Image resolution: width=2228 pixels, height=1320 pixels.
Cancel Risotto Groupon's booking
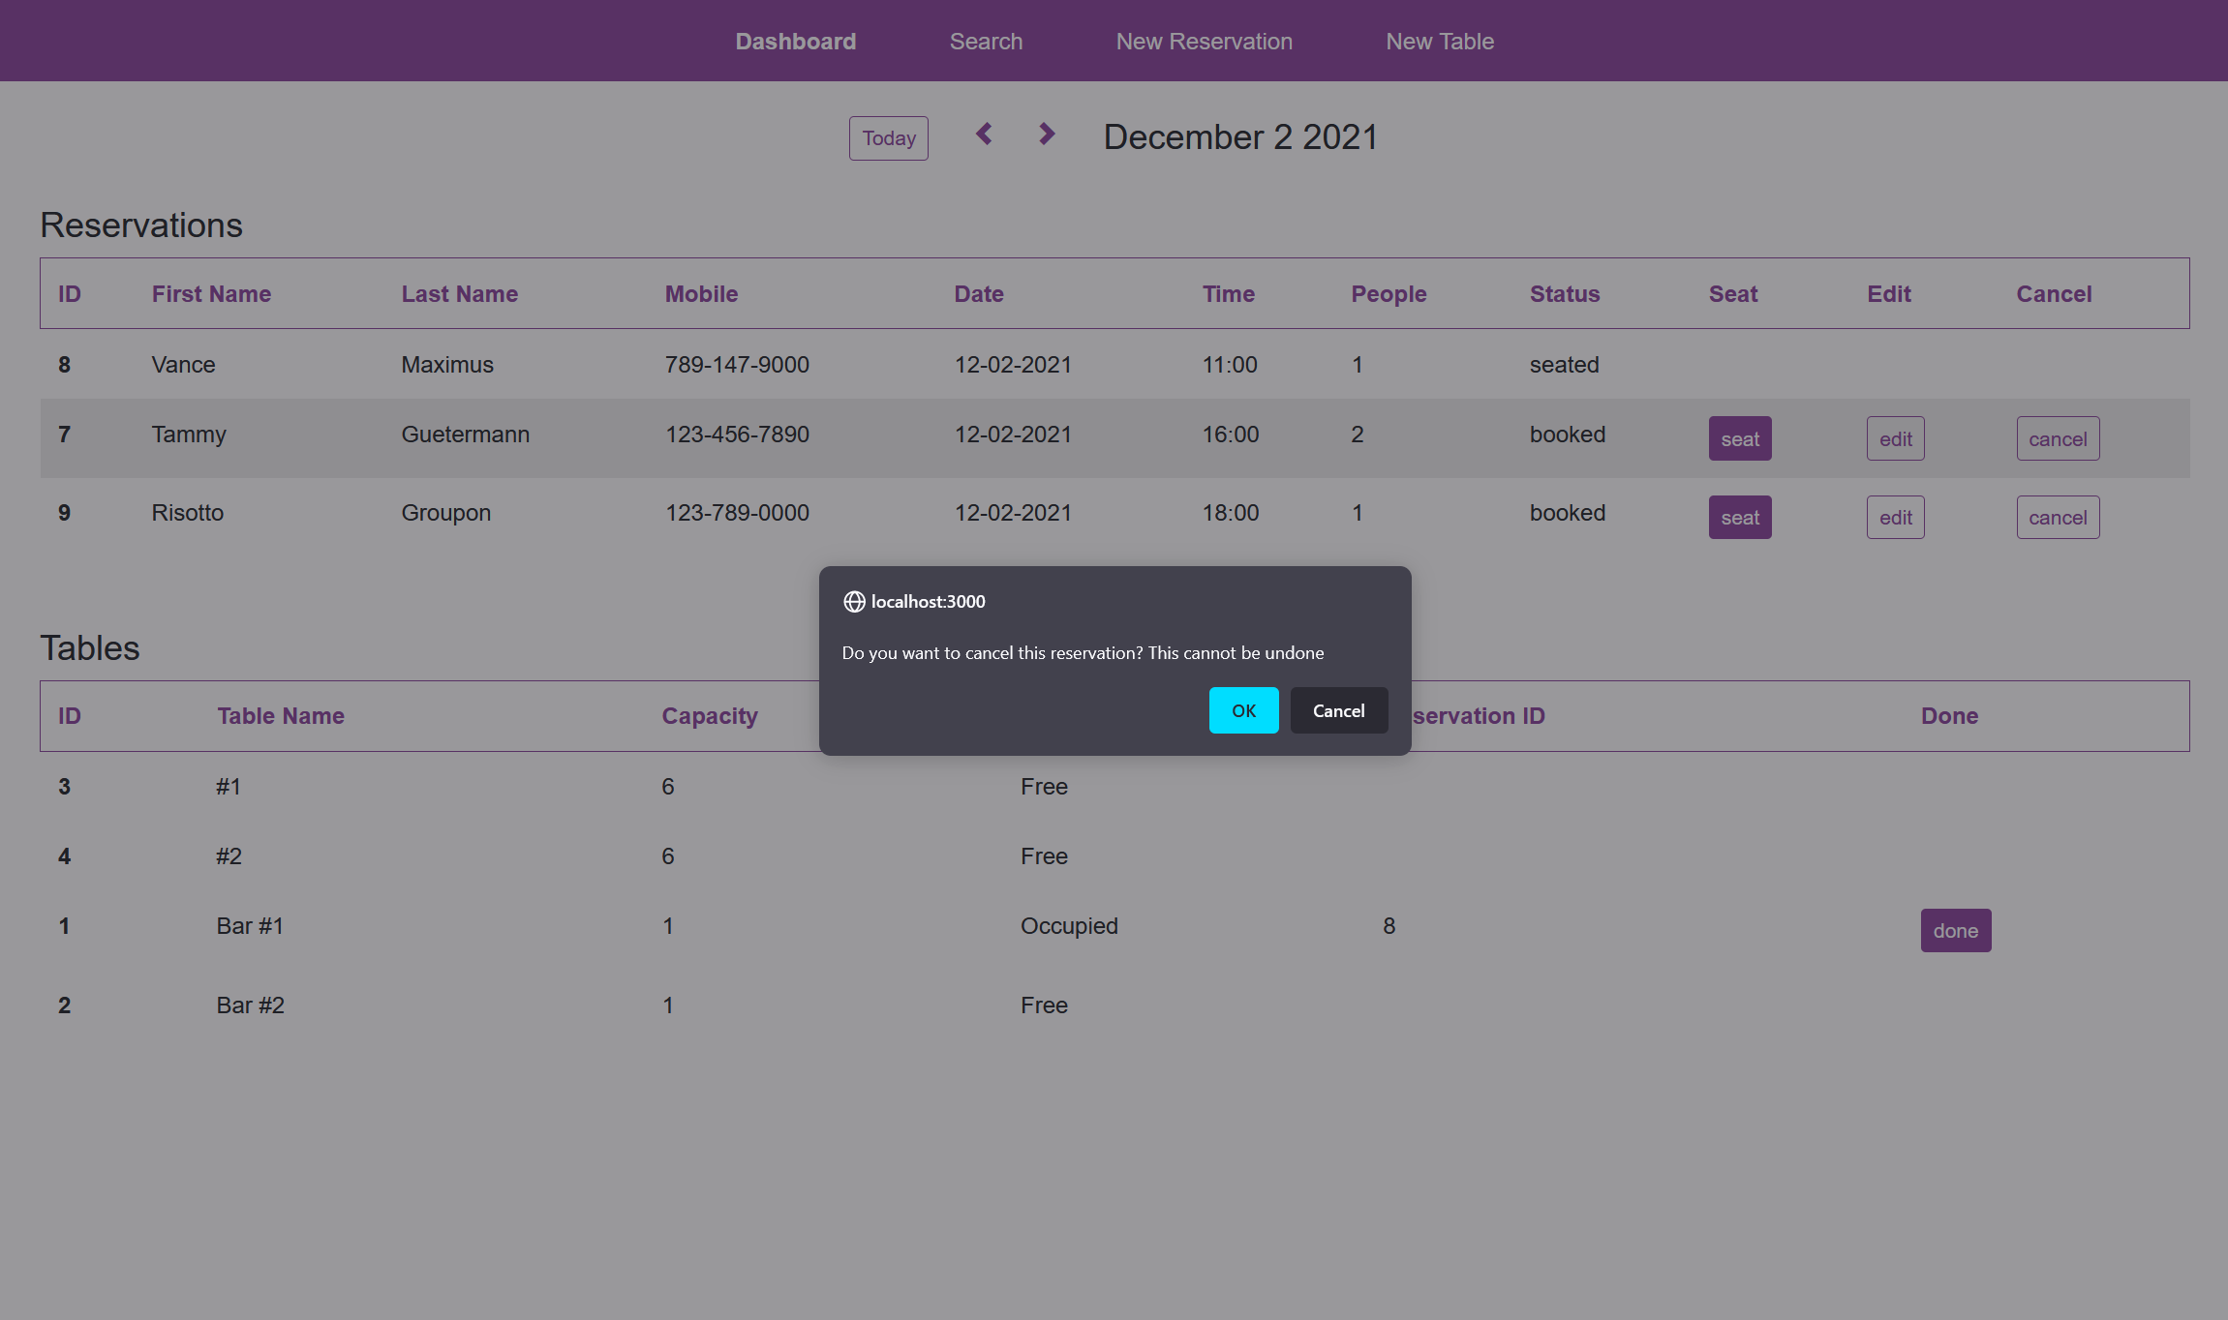[x=2058, y=517]
